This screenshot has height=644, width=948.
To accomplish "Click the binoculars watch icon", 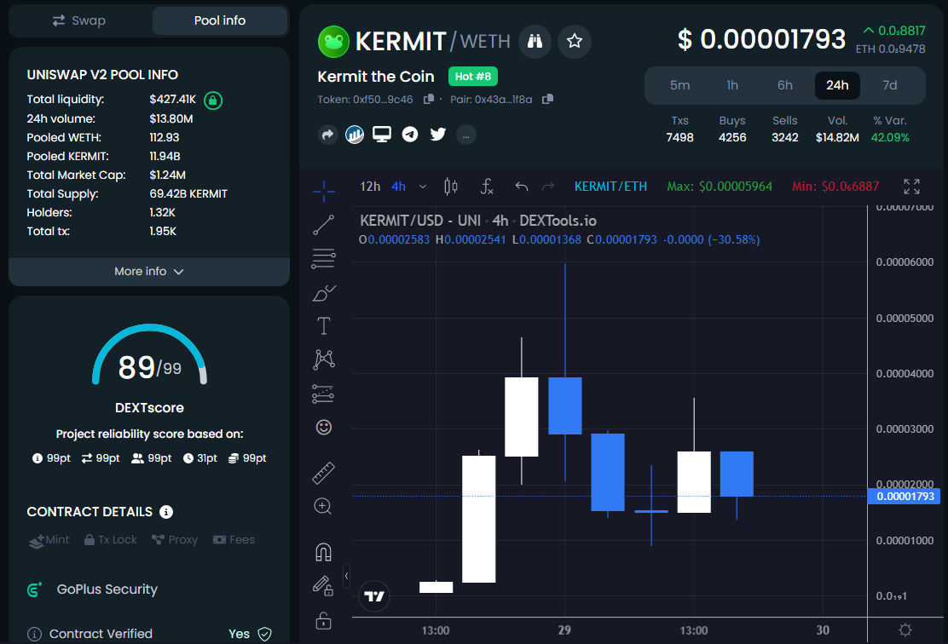I will tap(535, 41).
